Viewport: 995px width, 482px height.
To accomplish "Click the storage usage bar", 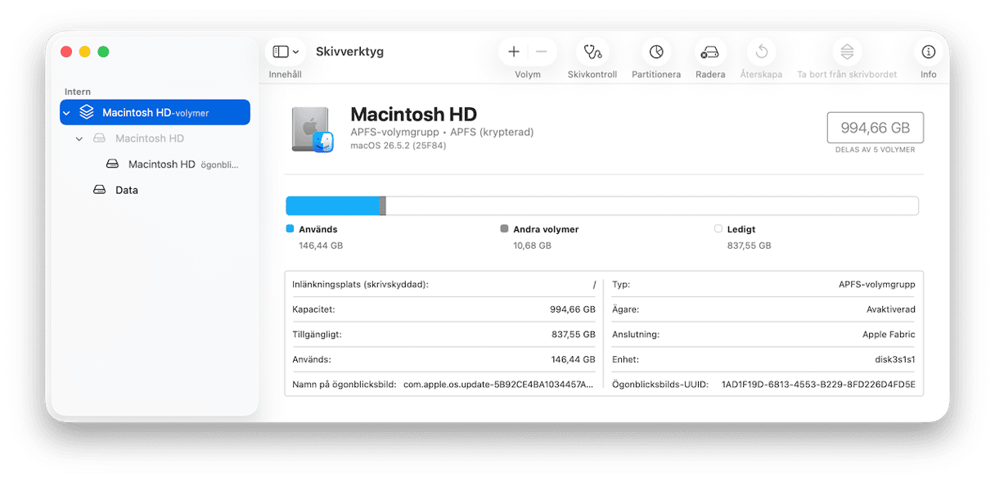I will 601,205.
